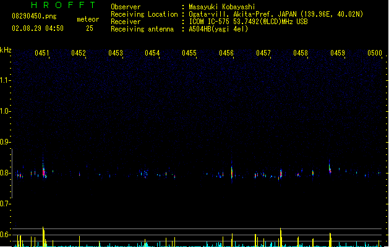This screenshot has width=389, height=247.
Task: Click the 0.6 kHz axis label
Action: tap(5, 235)
